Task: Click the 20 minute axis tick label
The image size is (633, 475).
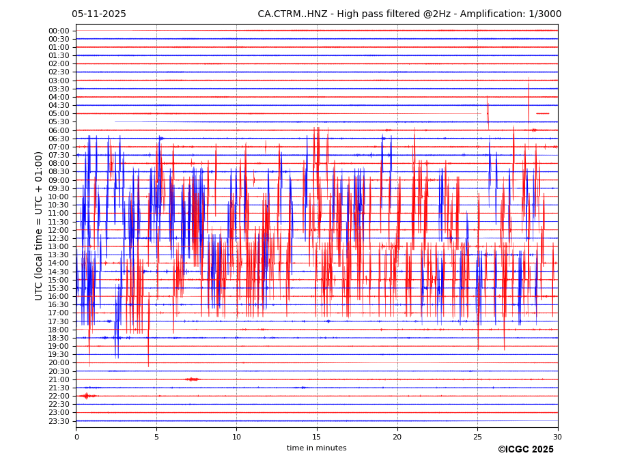Action: [397, 437]
